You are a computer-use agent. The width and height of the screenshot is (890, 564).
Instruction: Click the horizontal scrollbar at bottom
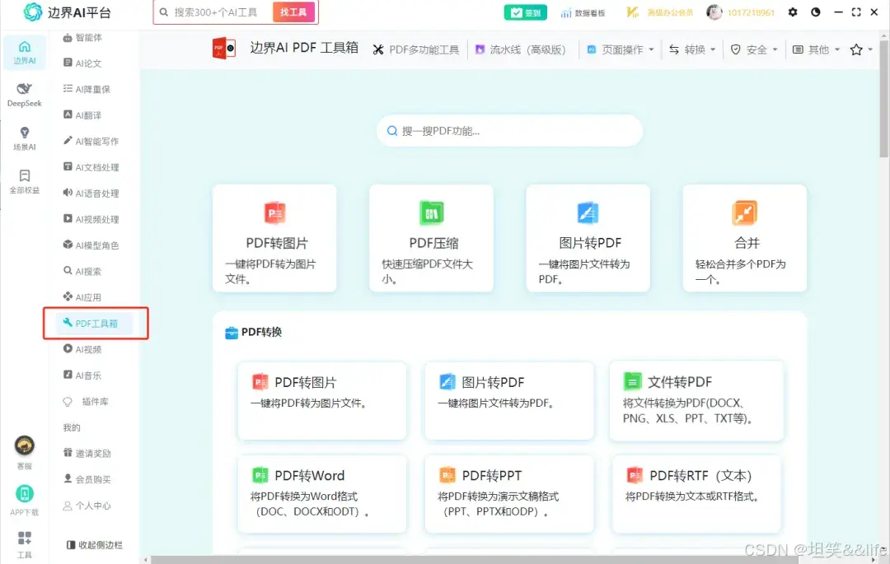[474, 560]
